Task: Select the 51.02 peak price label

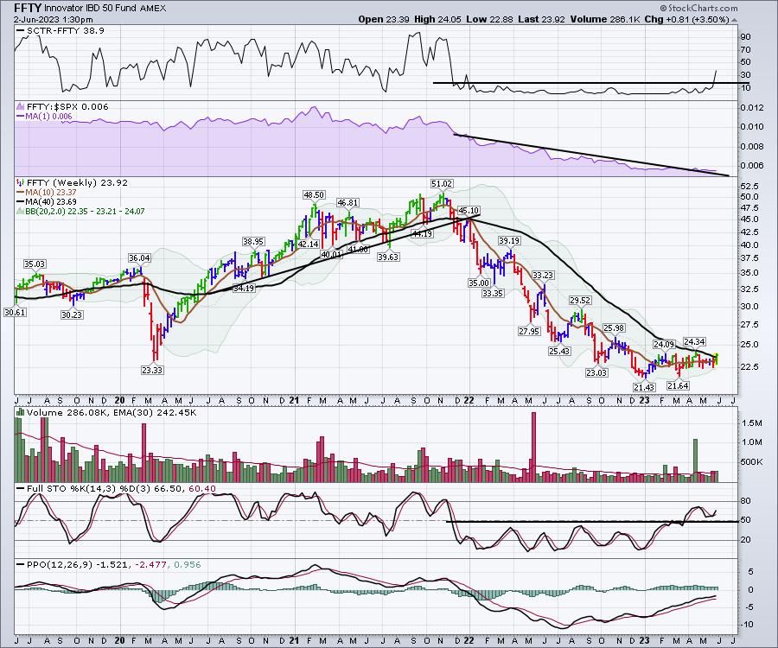Action: 442,183
